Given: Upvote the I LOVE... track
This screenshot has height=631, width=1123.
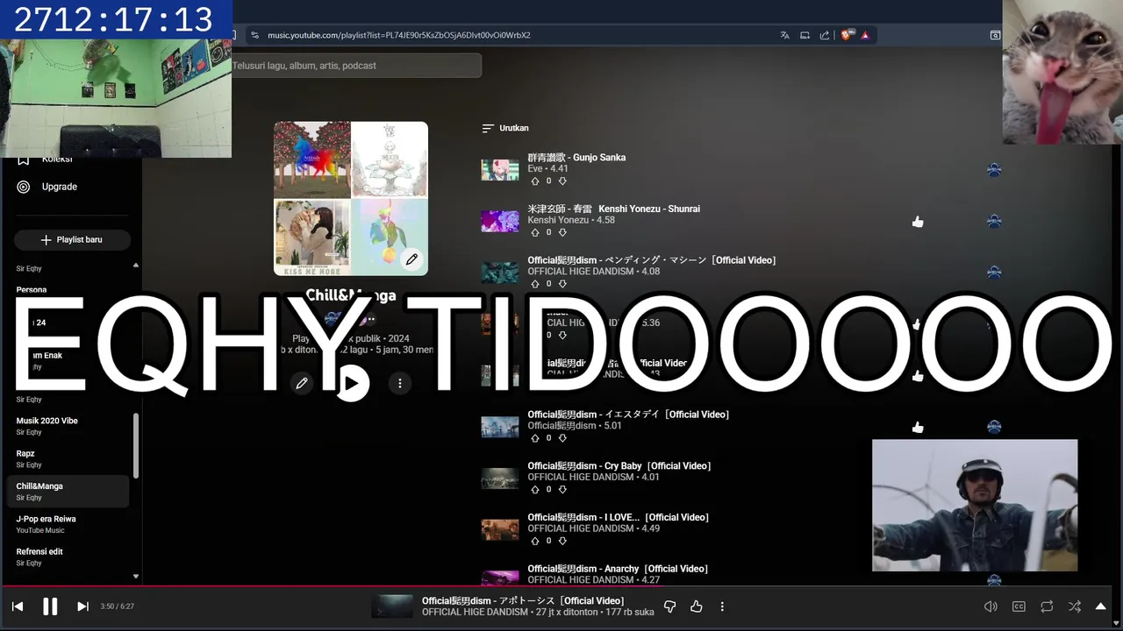Looking at the screenshot, I should (535, 541).
